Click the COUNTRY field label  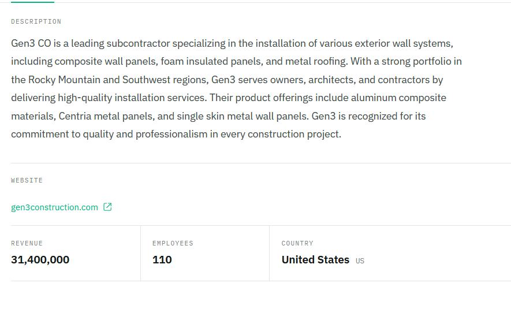(297, 243)
